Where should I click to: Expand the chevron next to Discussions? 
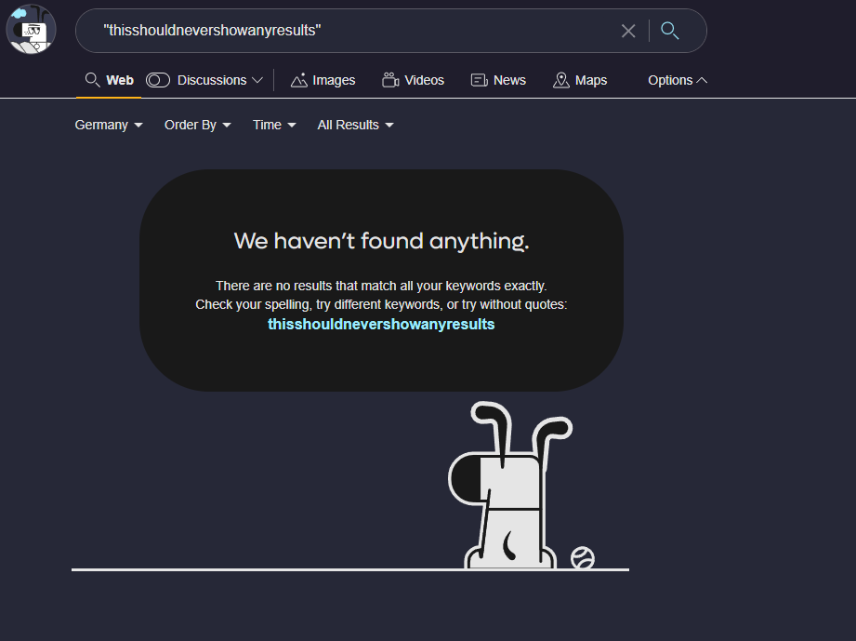pos(257,80)
